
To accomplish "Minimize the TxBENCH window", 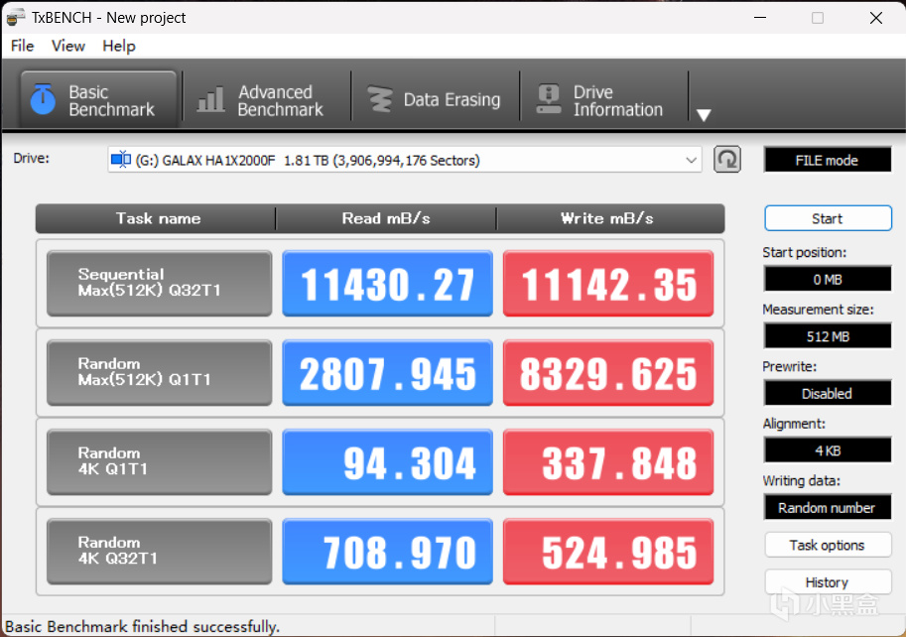I will [760, 18].
